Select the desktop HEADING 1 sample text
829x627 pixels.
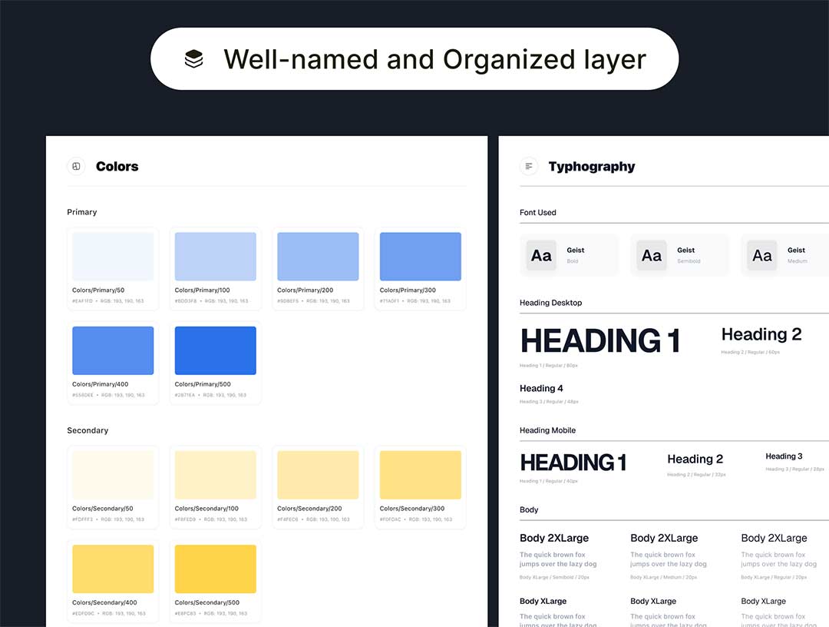pos(600,341)
